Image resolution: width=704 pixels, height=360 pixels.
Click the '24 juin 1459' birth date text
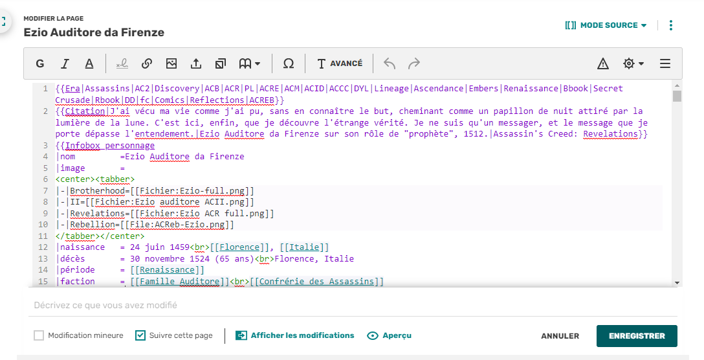point(160,247)
